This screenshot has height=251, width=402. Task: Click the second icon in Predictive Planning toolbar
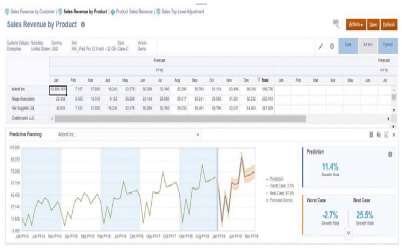click(379, 134)
